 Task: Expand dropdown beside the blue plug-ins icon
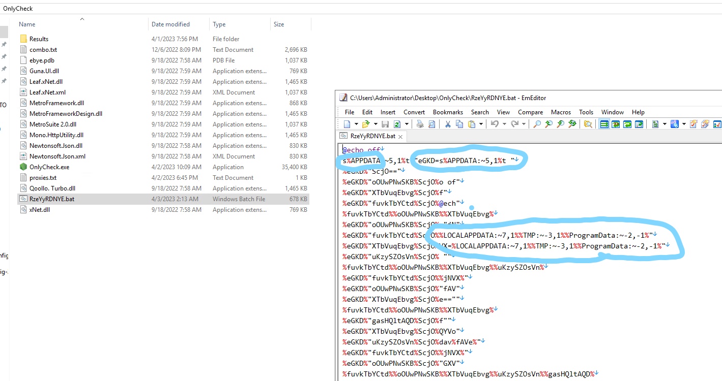coord(684,124)
